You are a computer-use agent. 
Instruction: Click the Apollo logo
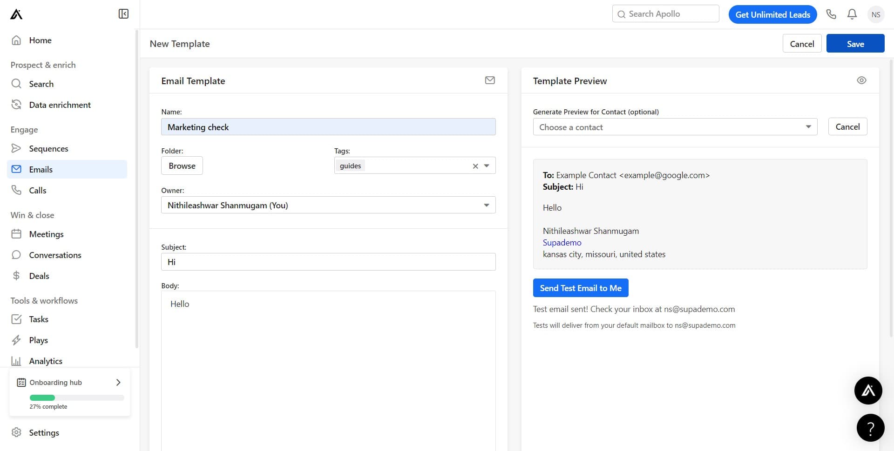pos(16,14)
